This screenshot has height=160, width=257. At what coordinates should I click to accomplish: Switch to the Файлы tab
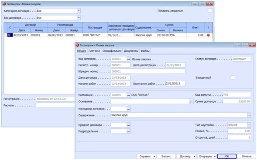pyautogui.click(x=145, y=51)
